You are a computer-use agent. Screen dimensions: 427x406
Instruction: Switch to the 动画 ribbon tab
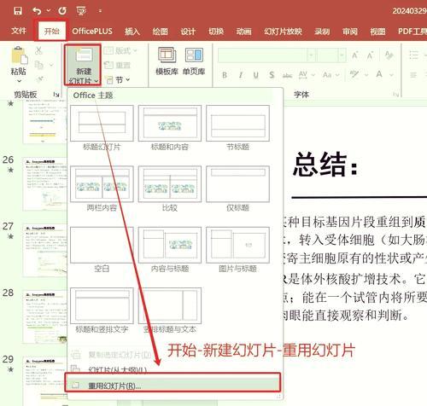[x=244, y=31]
